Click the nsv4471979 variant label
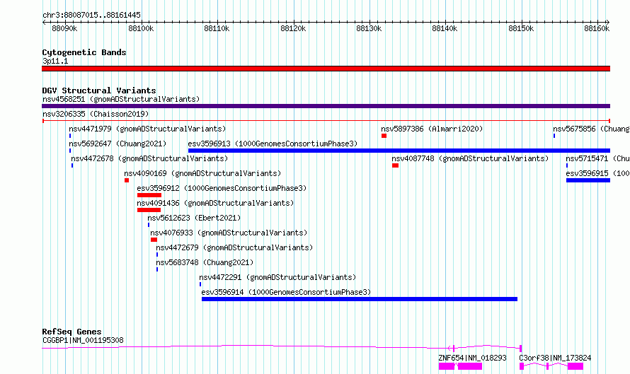Viewport: 630px width, 374px height. tap(147, 129)
